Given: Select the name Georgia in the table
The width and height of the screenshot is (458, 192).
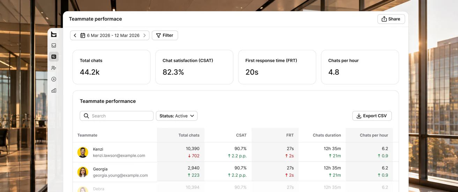Looking at the screenshot, I should [100, 169].
